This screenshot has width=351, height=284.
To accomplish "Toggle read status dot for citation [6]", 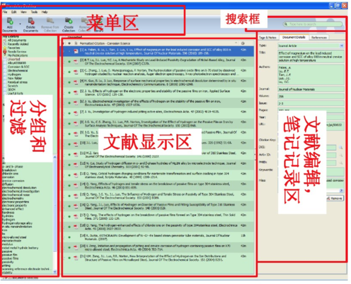I will (x=69, y=103).
